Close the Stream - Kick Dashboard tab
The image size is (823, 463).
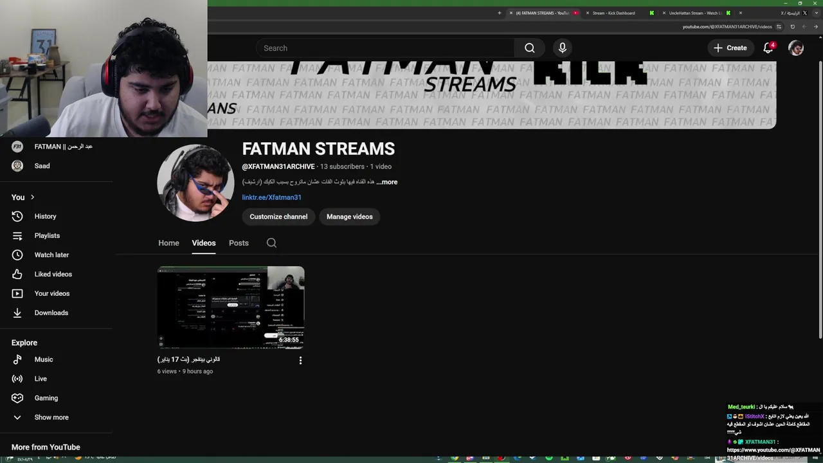pyautogui.click(x=588, y=13)
